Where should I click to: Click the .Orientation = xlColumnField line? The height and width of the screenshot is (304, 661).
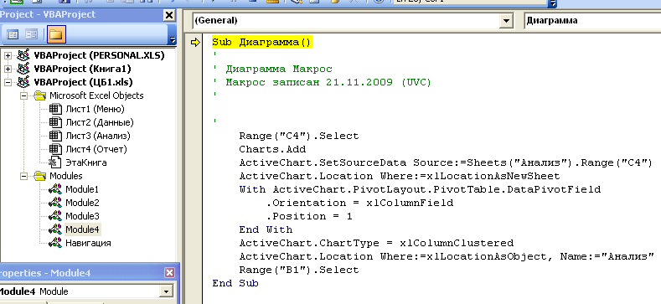(x=359, y=204)
